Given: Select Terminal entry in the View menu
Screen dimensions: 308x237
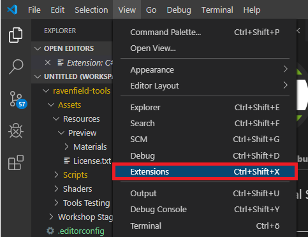Looking at the screenshot, I should (205, 226).
